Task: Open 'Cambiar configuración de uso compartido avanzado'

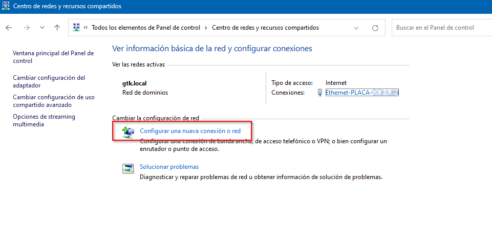Action: [54, 101]
